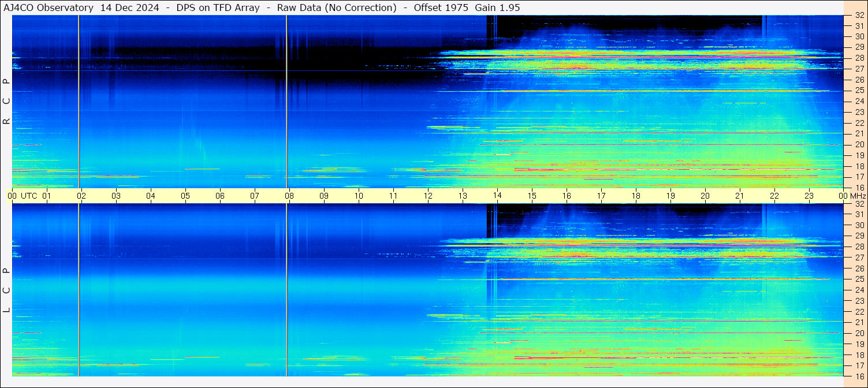Viewport: 868px width, 388px height.
Task: Click the 27 MHz tick in LCP panel
Action: coord(859,258)
